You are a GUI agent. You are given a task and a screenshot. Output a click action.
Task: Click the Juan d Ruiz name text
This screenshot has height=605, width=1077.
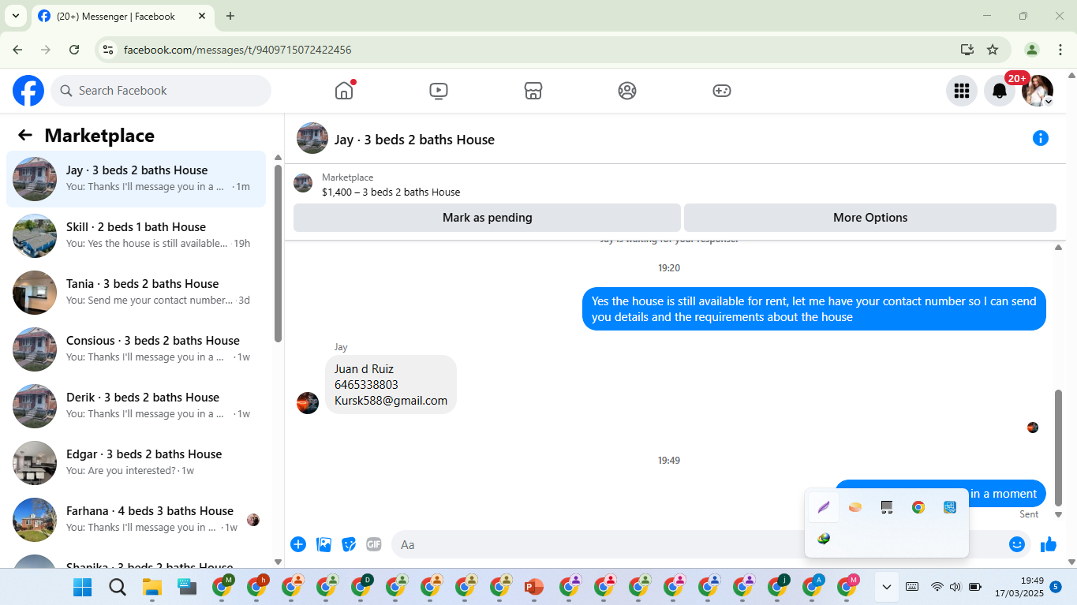pyautogui.click(x=364, y=369)
